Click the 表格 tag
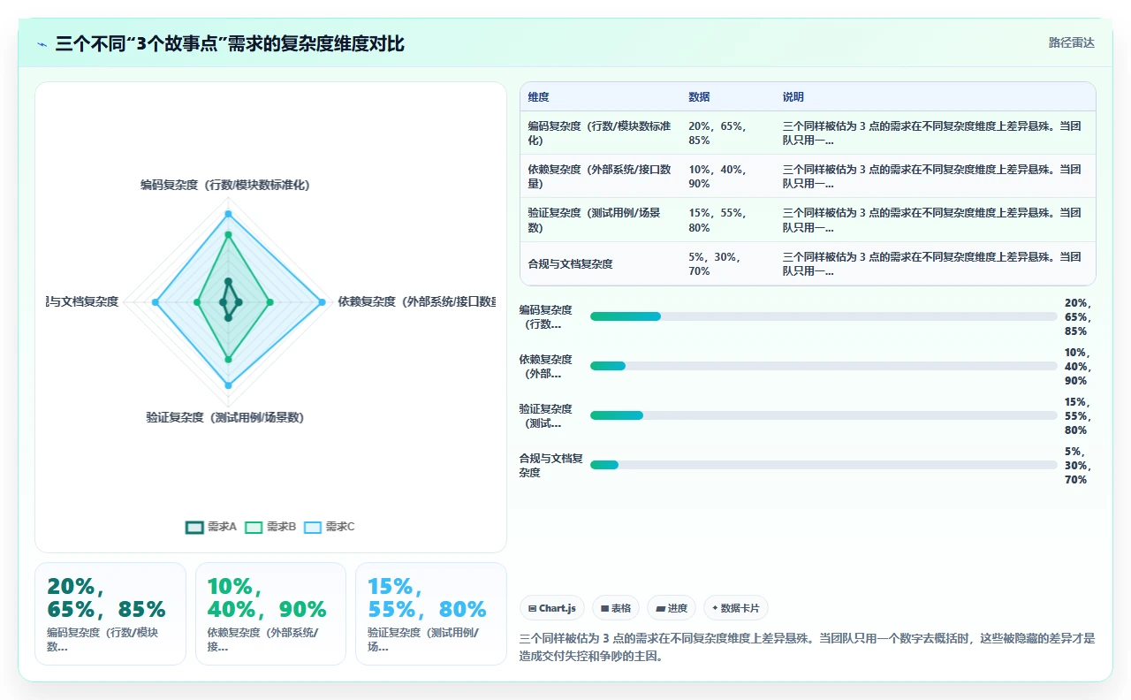Viewport: 1131px width, 700px height. tap(616, 608)
